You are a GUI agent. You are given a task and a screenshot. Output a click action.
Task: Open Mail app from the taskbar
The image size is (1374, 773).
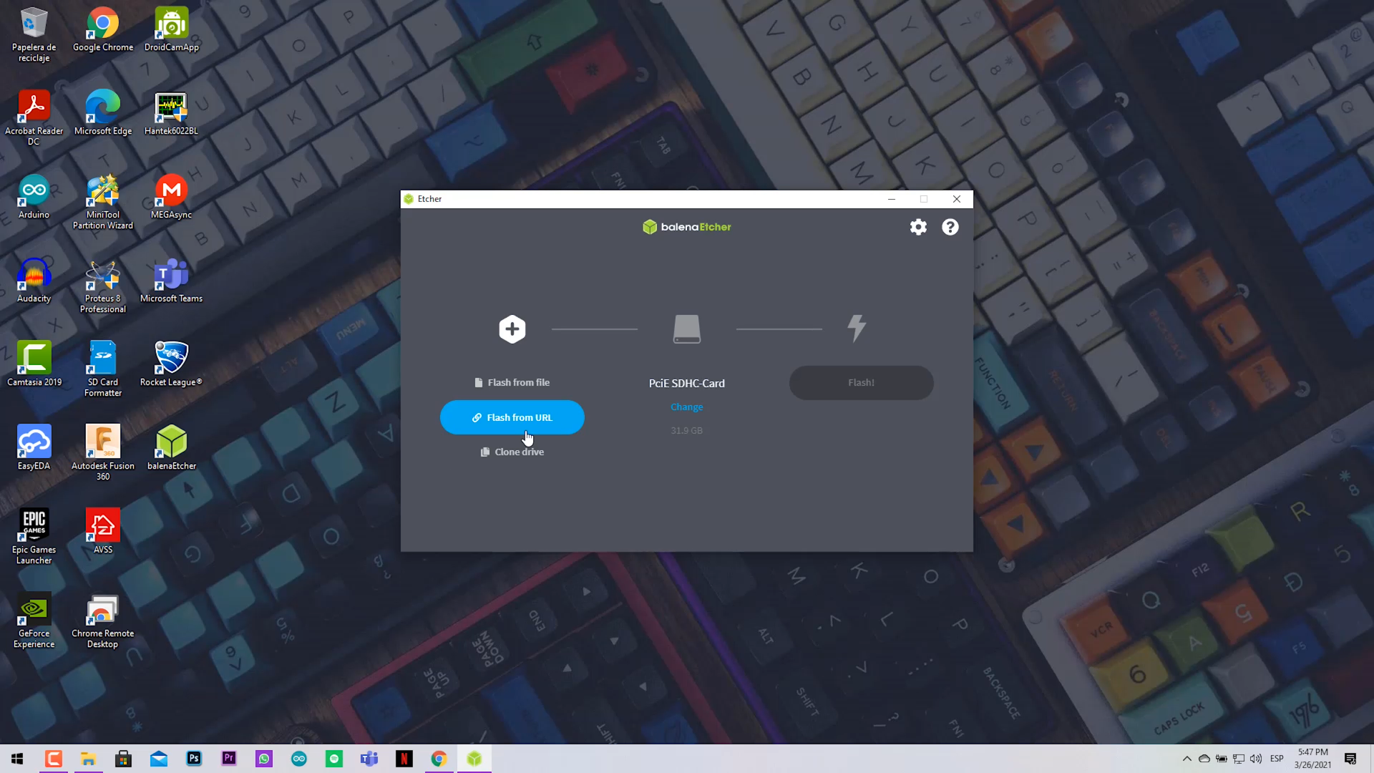pos(159,759)
